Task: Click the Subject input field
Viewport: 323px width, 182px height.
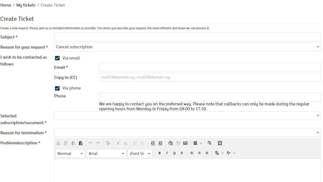Action: (x=187, y=37)
